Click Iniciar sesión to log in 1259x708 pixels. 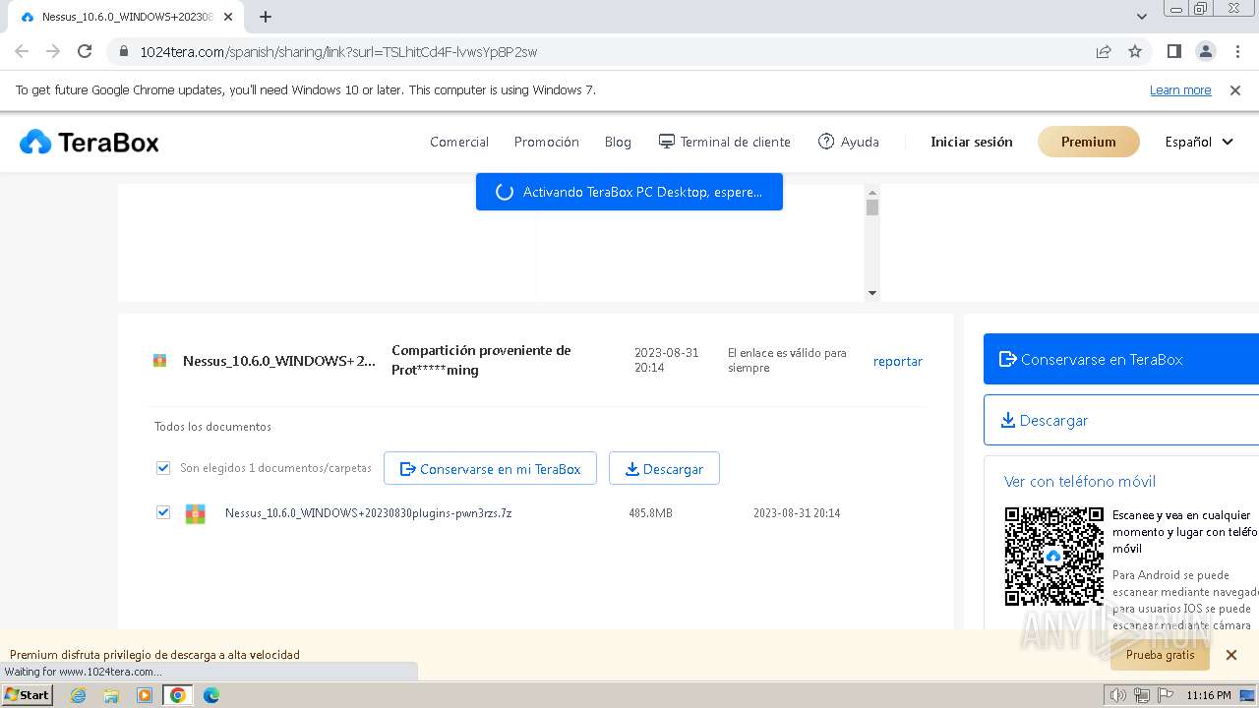(972, 142)
